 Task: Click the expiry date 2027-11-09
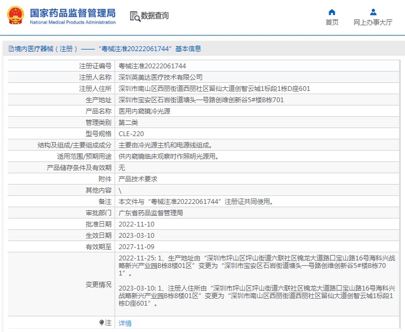(x=136, y=247)
